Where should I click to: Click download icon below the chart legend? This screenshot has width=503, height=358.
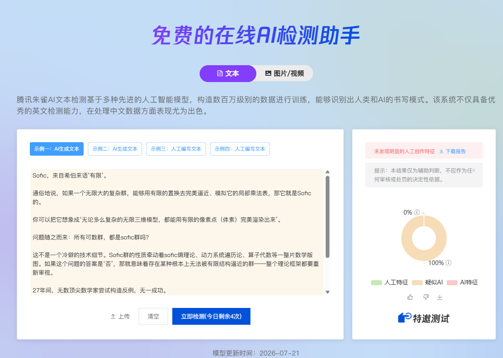(x=440, y=297)
